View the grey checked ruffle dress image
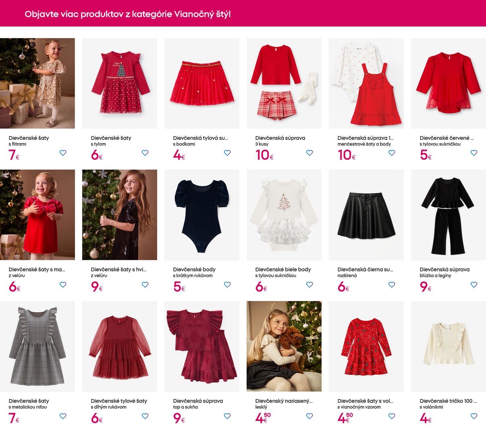486x430 pixels. [37, 346]
